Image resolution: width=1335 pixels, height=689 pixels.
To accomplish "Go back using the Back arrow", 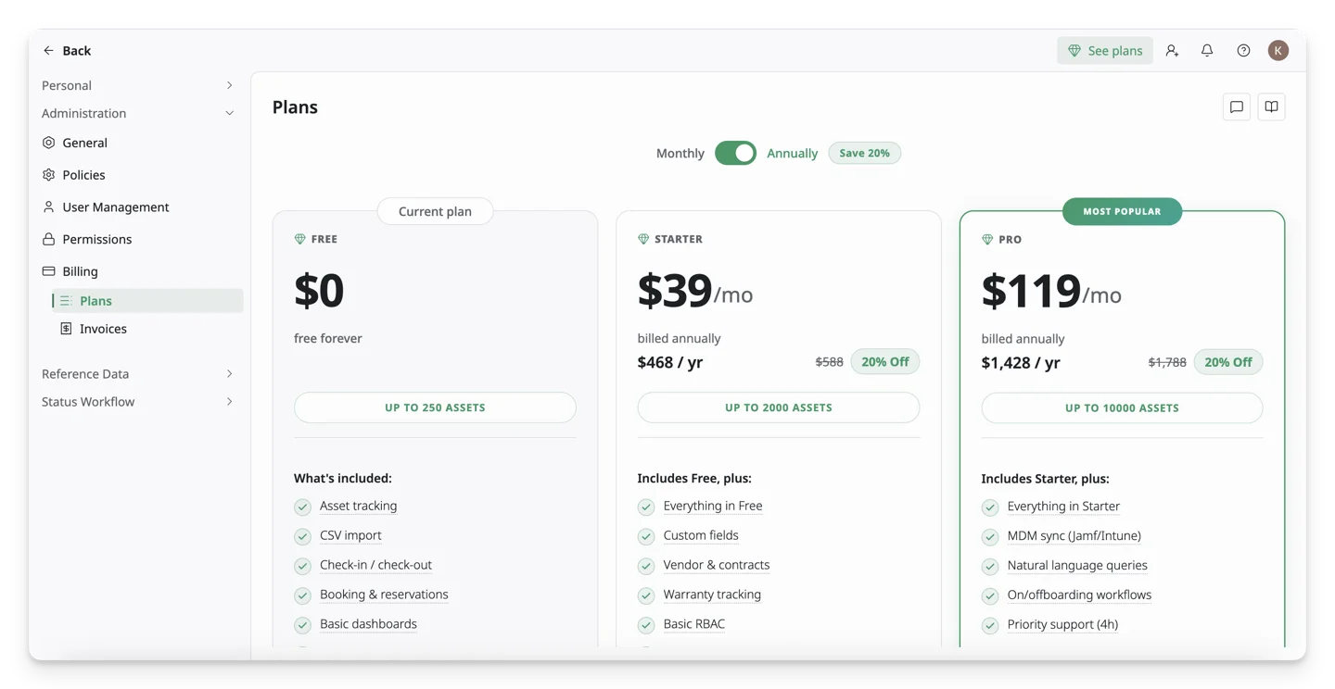I will point(48,51).
